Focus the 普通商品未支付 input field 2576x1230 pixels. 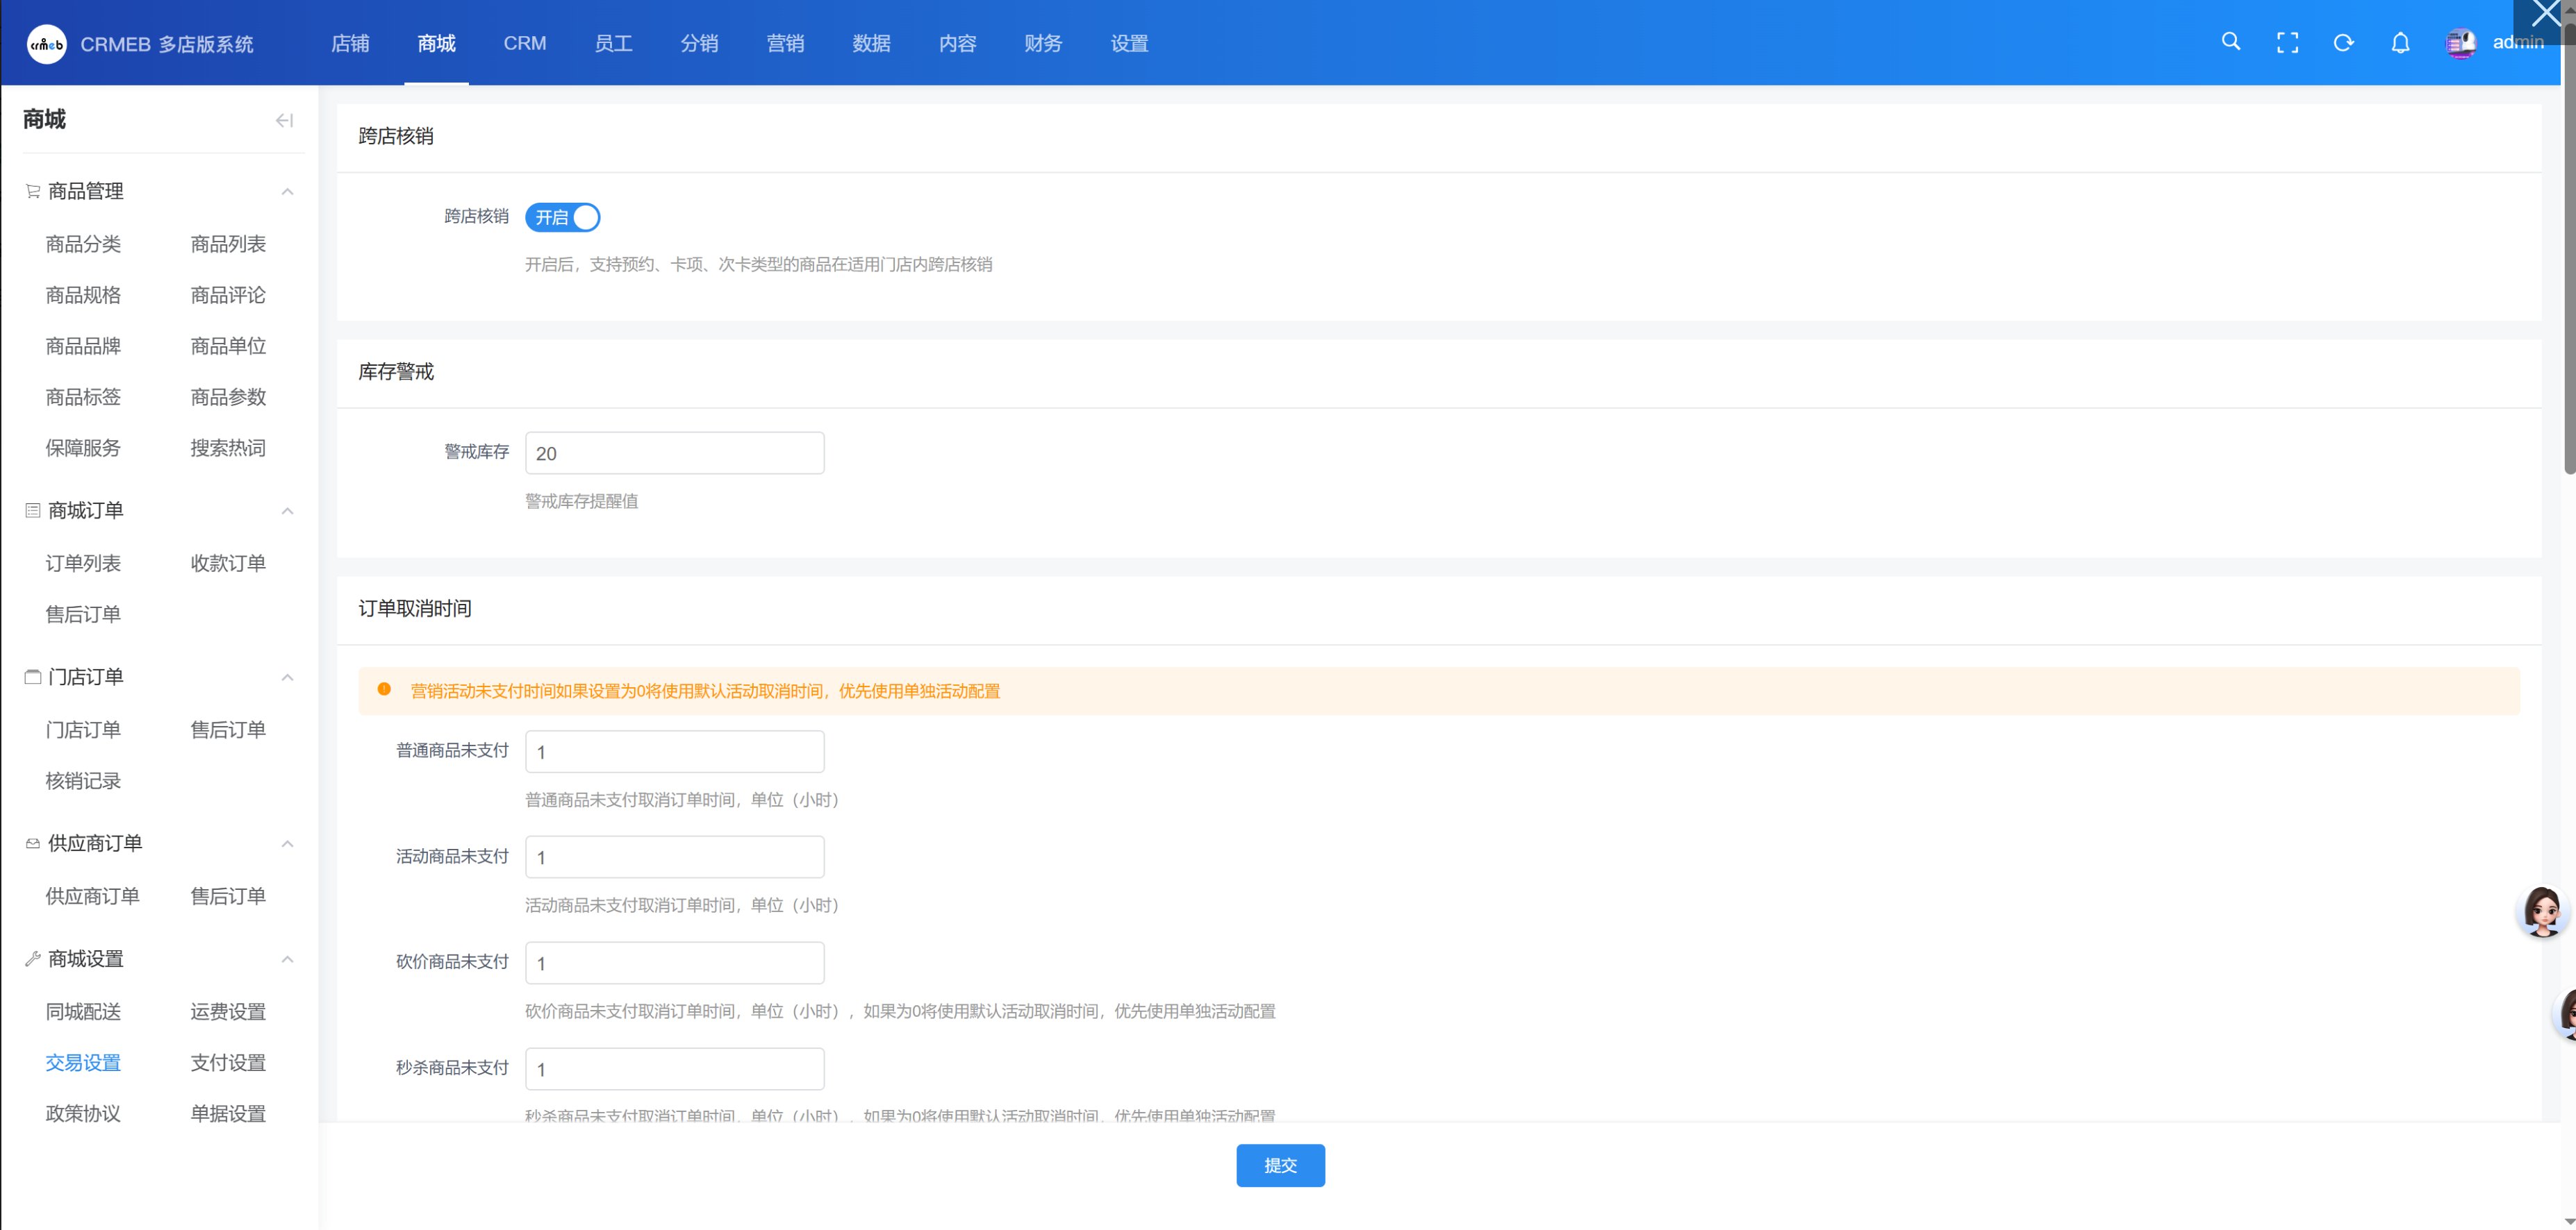pos(674,751)
